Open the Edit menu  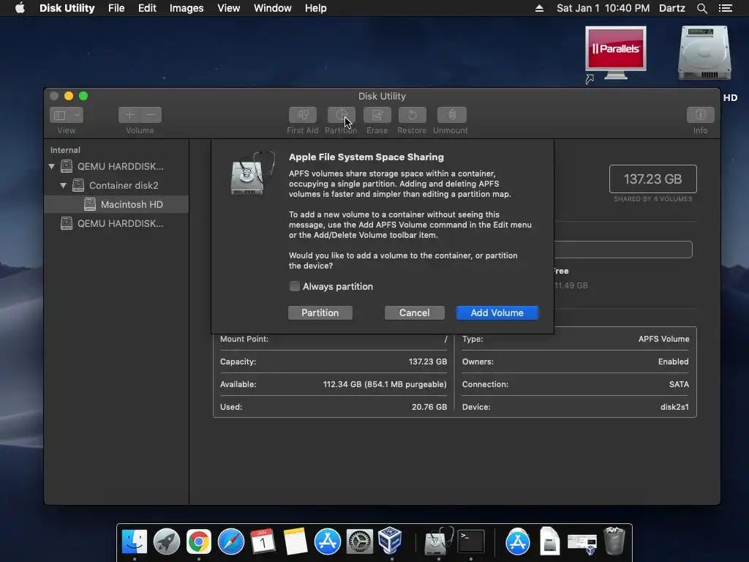tap(147, 8)
